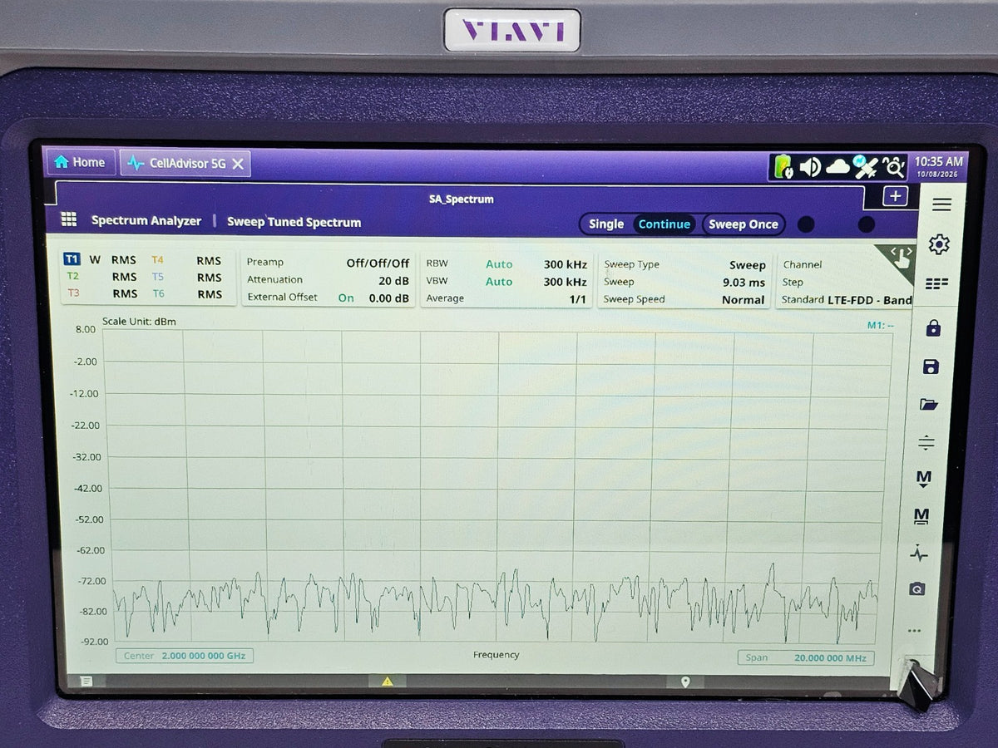Edit the Average 1/1 value
This screenshot has width=998, height=748.
578,299
